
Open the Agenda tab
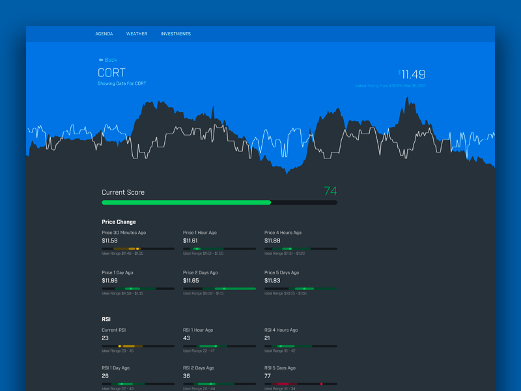(104, 34)
